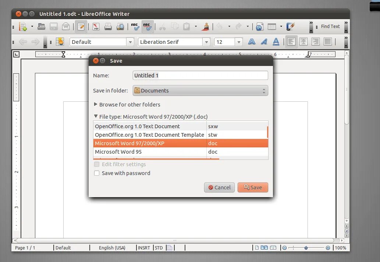The width and height of the screenshot is (380, 262).
Task: Click the zoom out minus icon
Action: (284, 248)
